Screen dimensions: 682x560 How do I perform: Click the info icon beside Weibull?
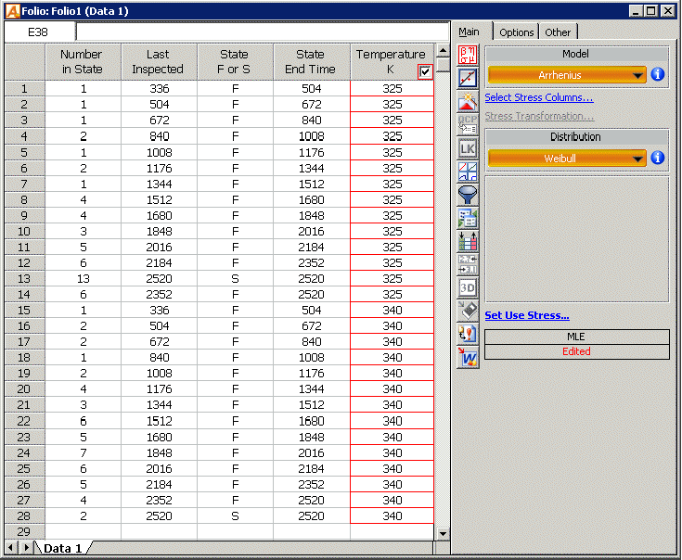pyautogui.click(x=658, y=158)
